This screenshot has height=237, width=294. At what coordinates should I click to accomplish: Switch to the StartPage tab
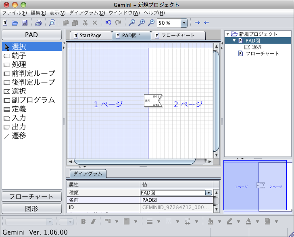(91, 35)
